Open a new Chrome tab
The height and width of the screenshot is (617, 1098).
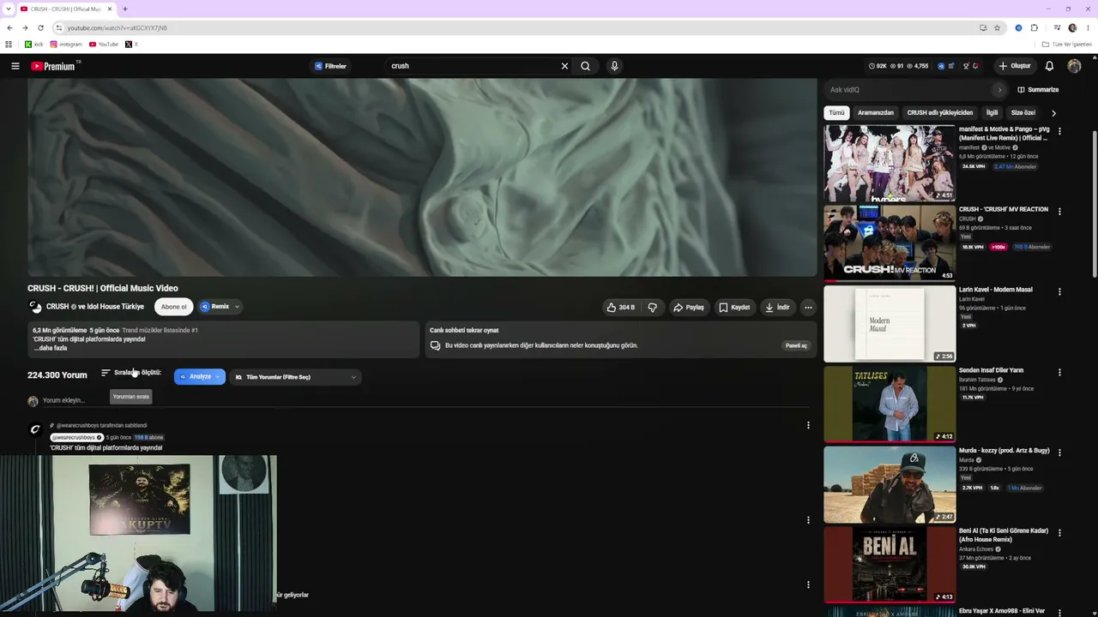point(124,9)
